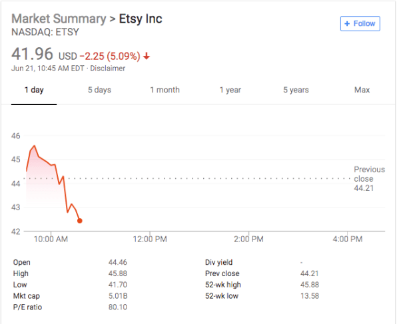Click the 52-wk high value

pyautogui.click(x=309, y=285)
